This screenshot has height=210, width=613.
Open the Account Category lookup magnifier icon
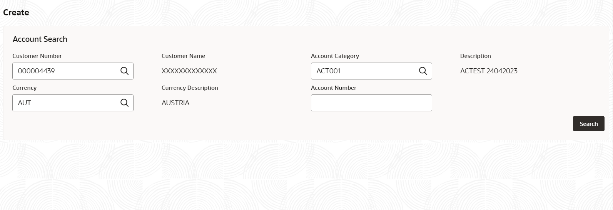coord(423,71)
